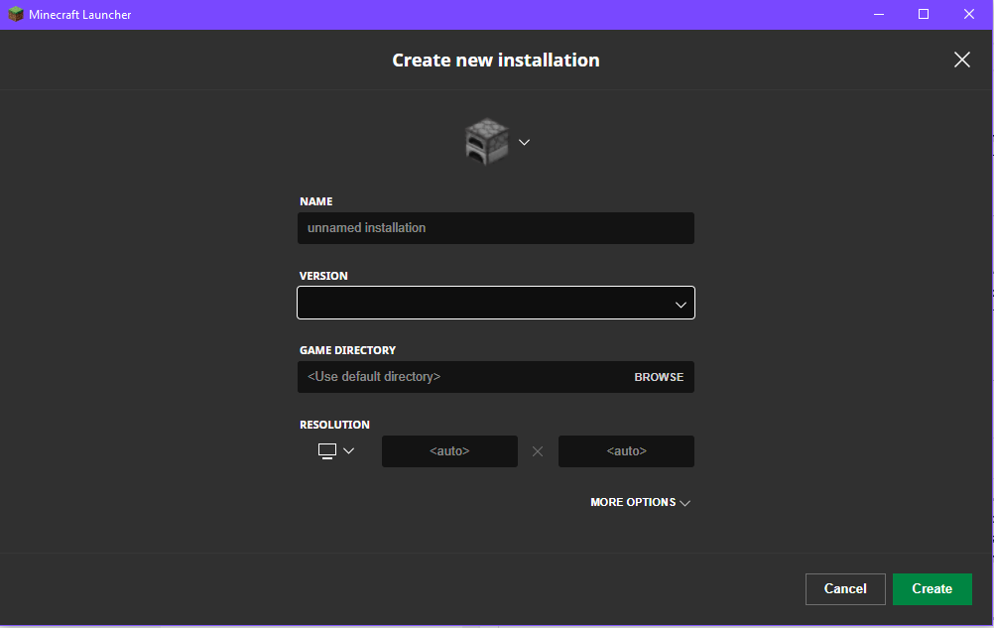994x628 pixels.
Task: Open the icon picker chevron beside the furnace
Action: 525,142
